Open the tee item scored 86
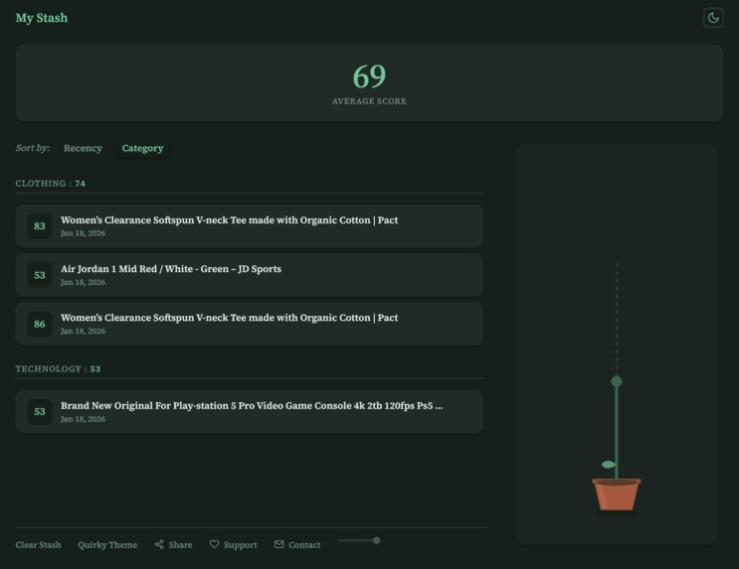 pos(250,324)
